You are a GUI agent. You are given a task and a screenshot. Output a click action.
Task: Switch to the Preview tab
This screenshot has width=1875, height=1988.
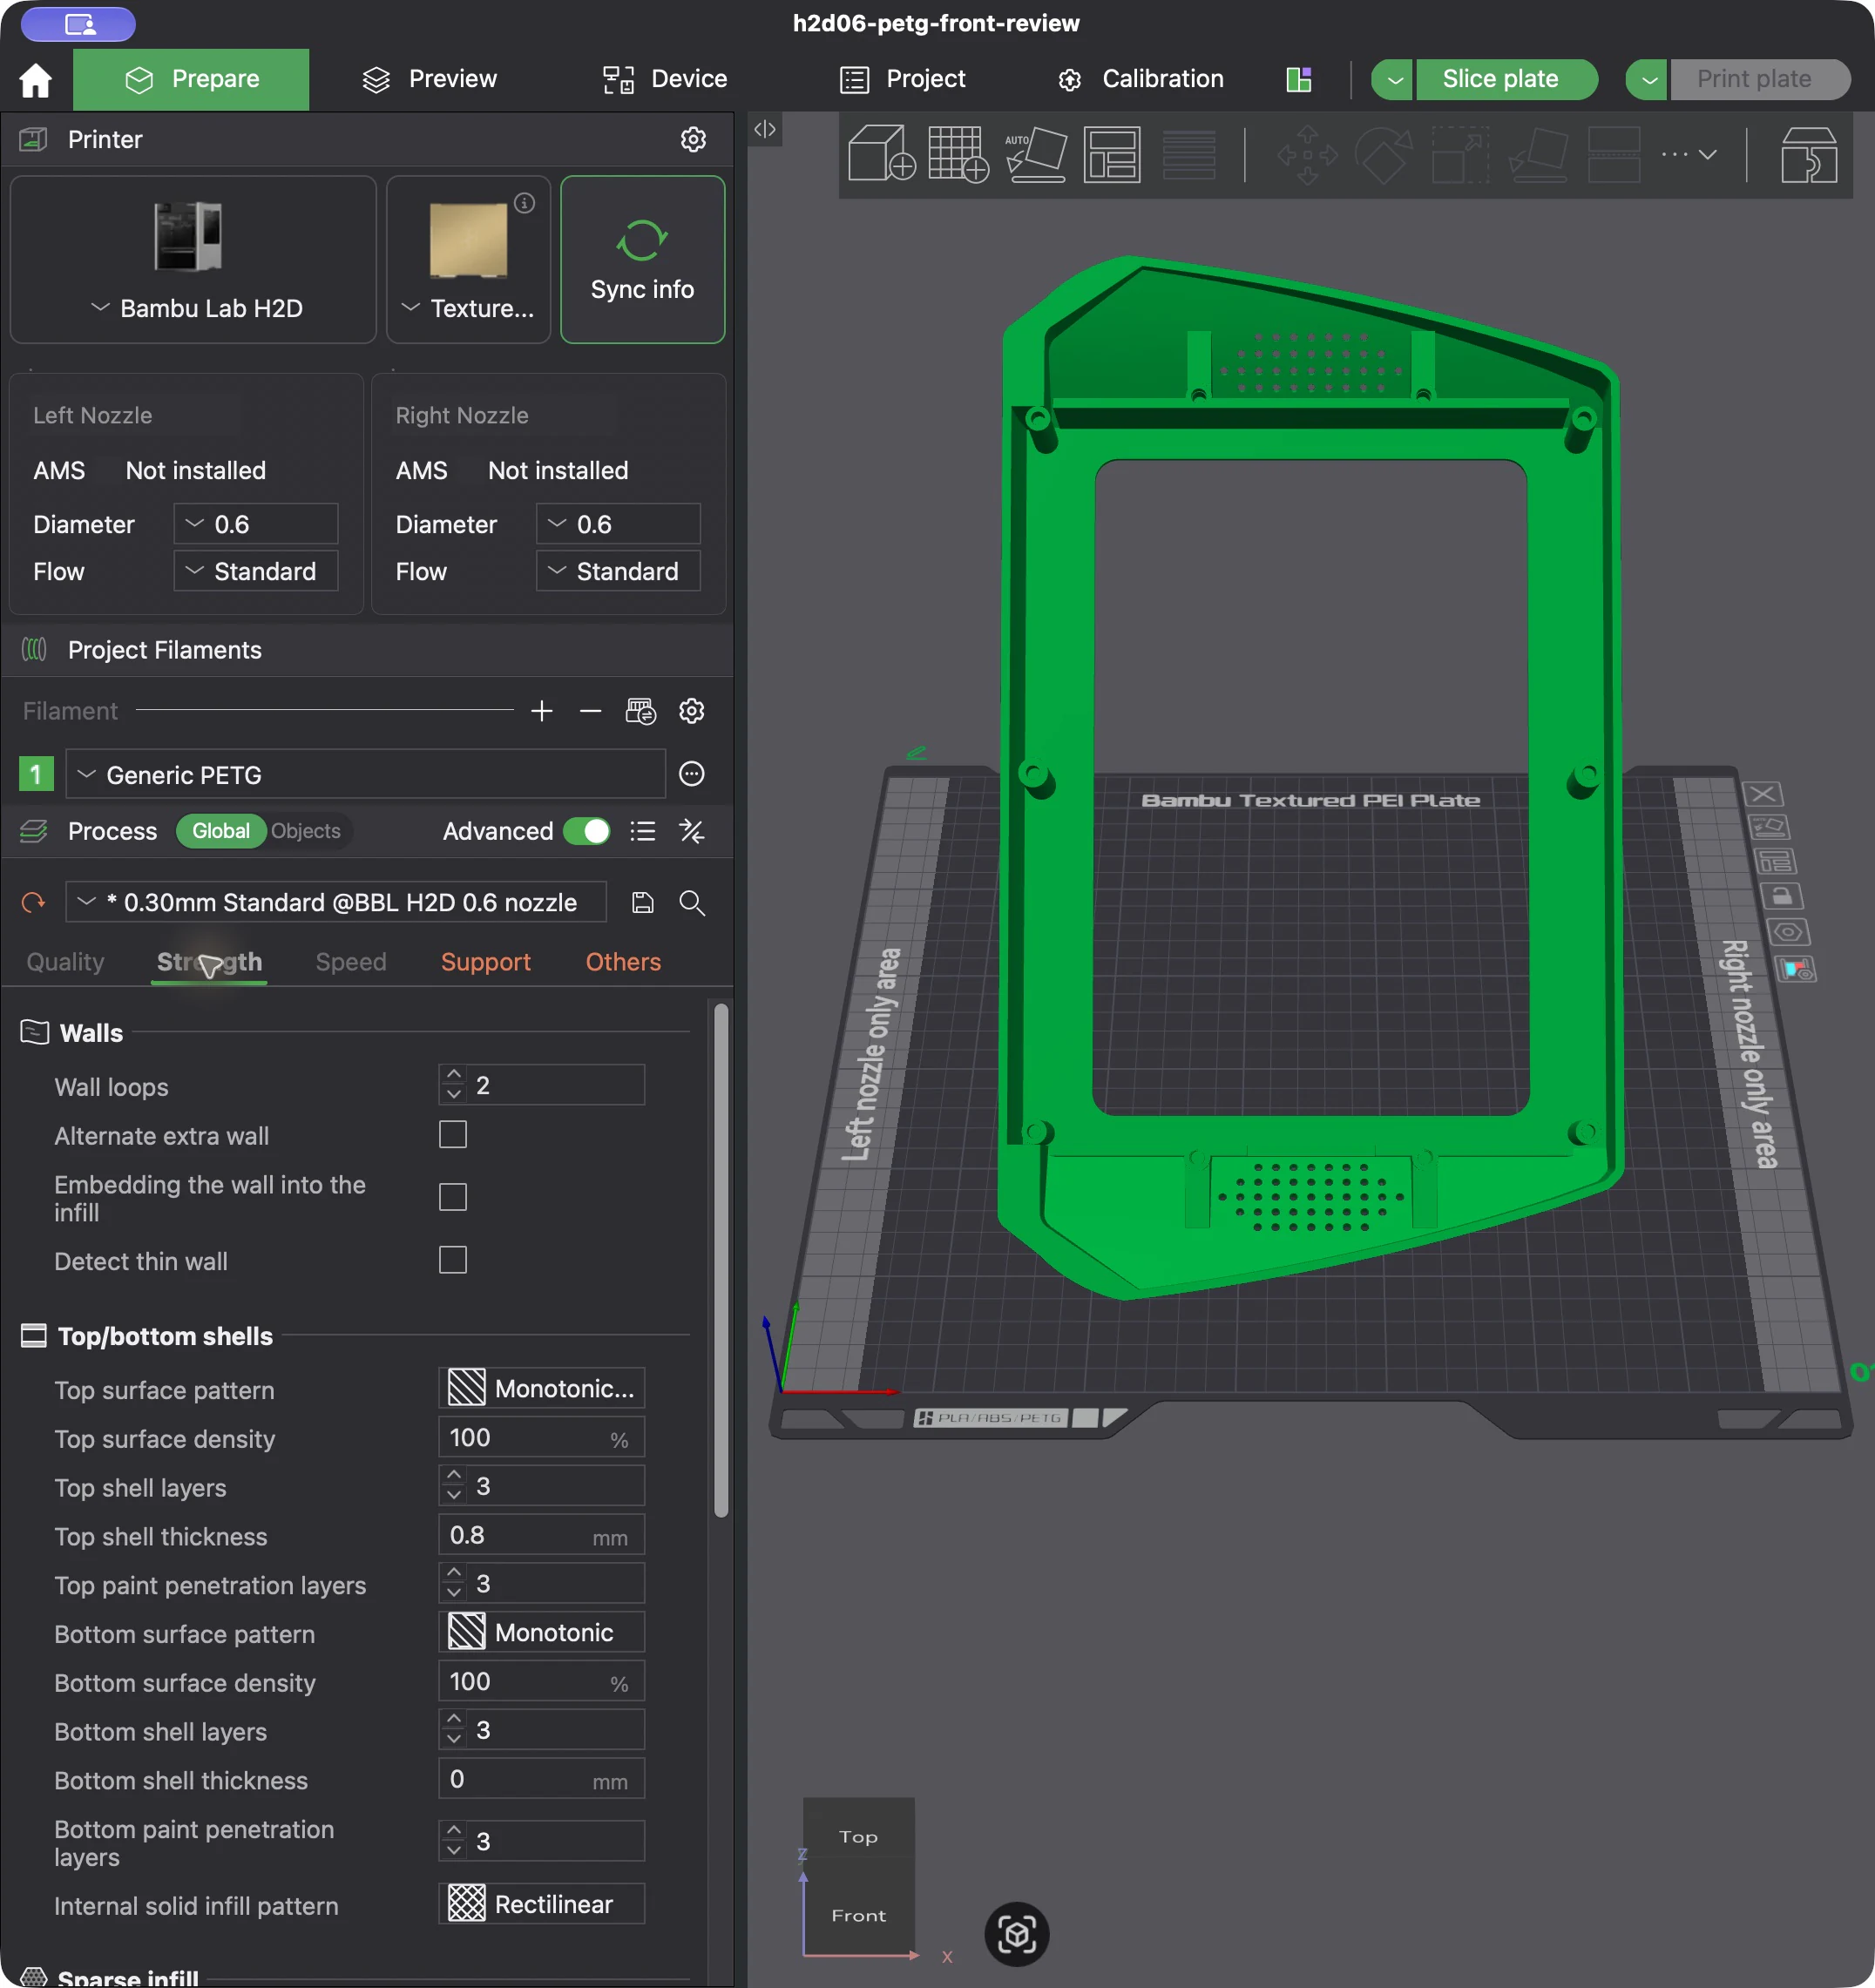[x=430, y=79]
